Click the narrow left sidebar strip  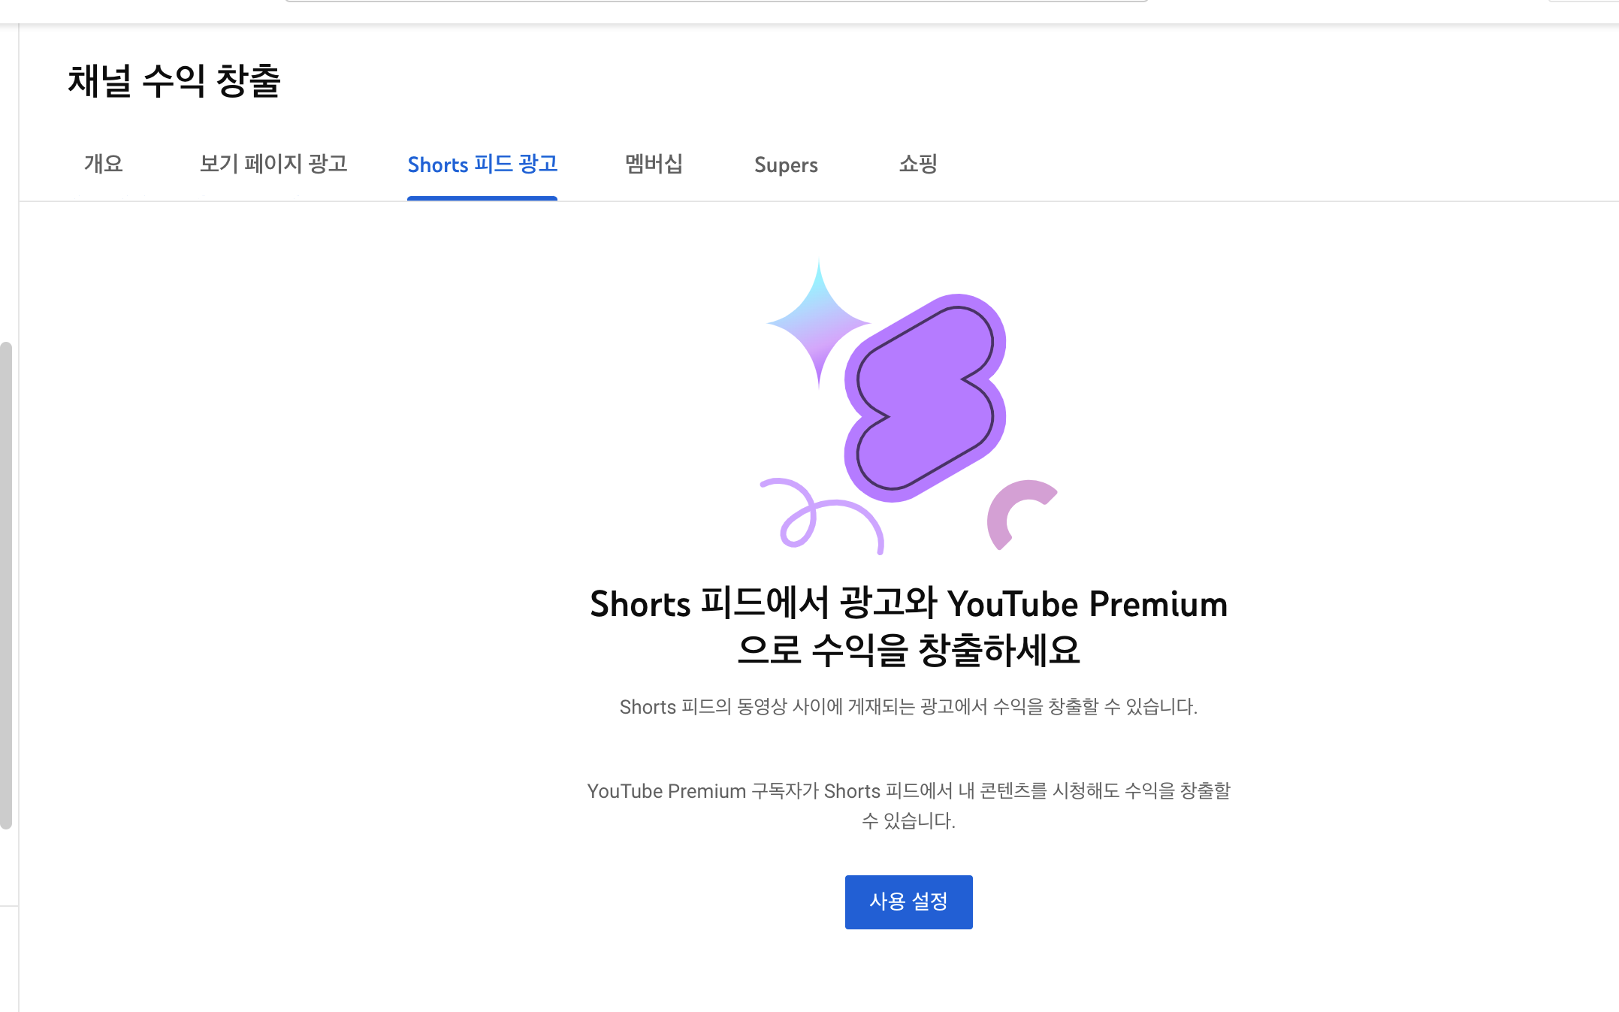[x=9, y=518]
